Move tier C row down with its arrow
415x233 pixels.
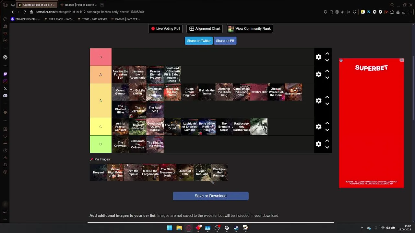327,130
